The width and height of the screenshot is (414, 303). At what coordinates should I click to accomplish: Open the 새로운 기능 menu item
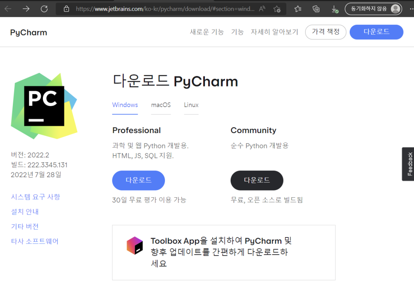click(x=207, y=32)
